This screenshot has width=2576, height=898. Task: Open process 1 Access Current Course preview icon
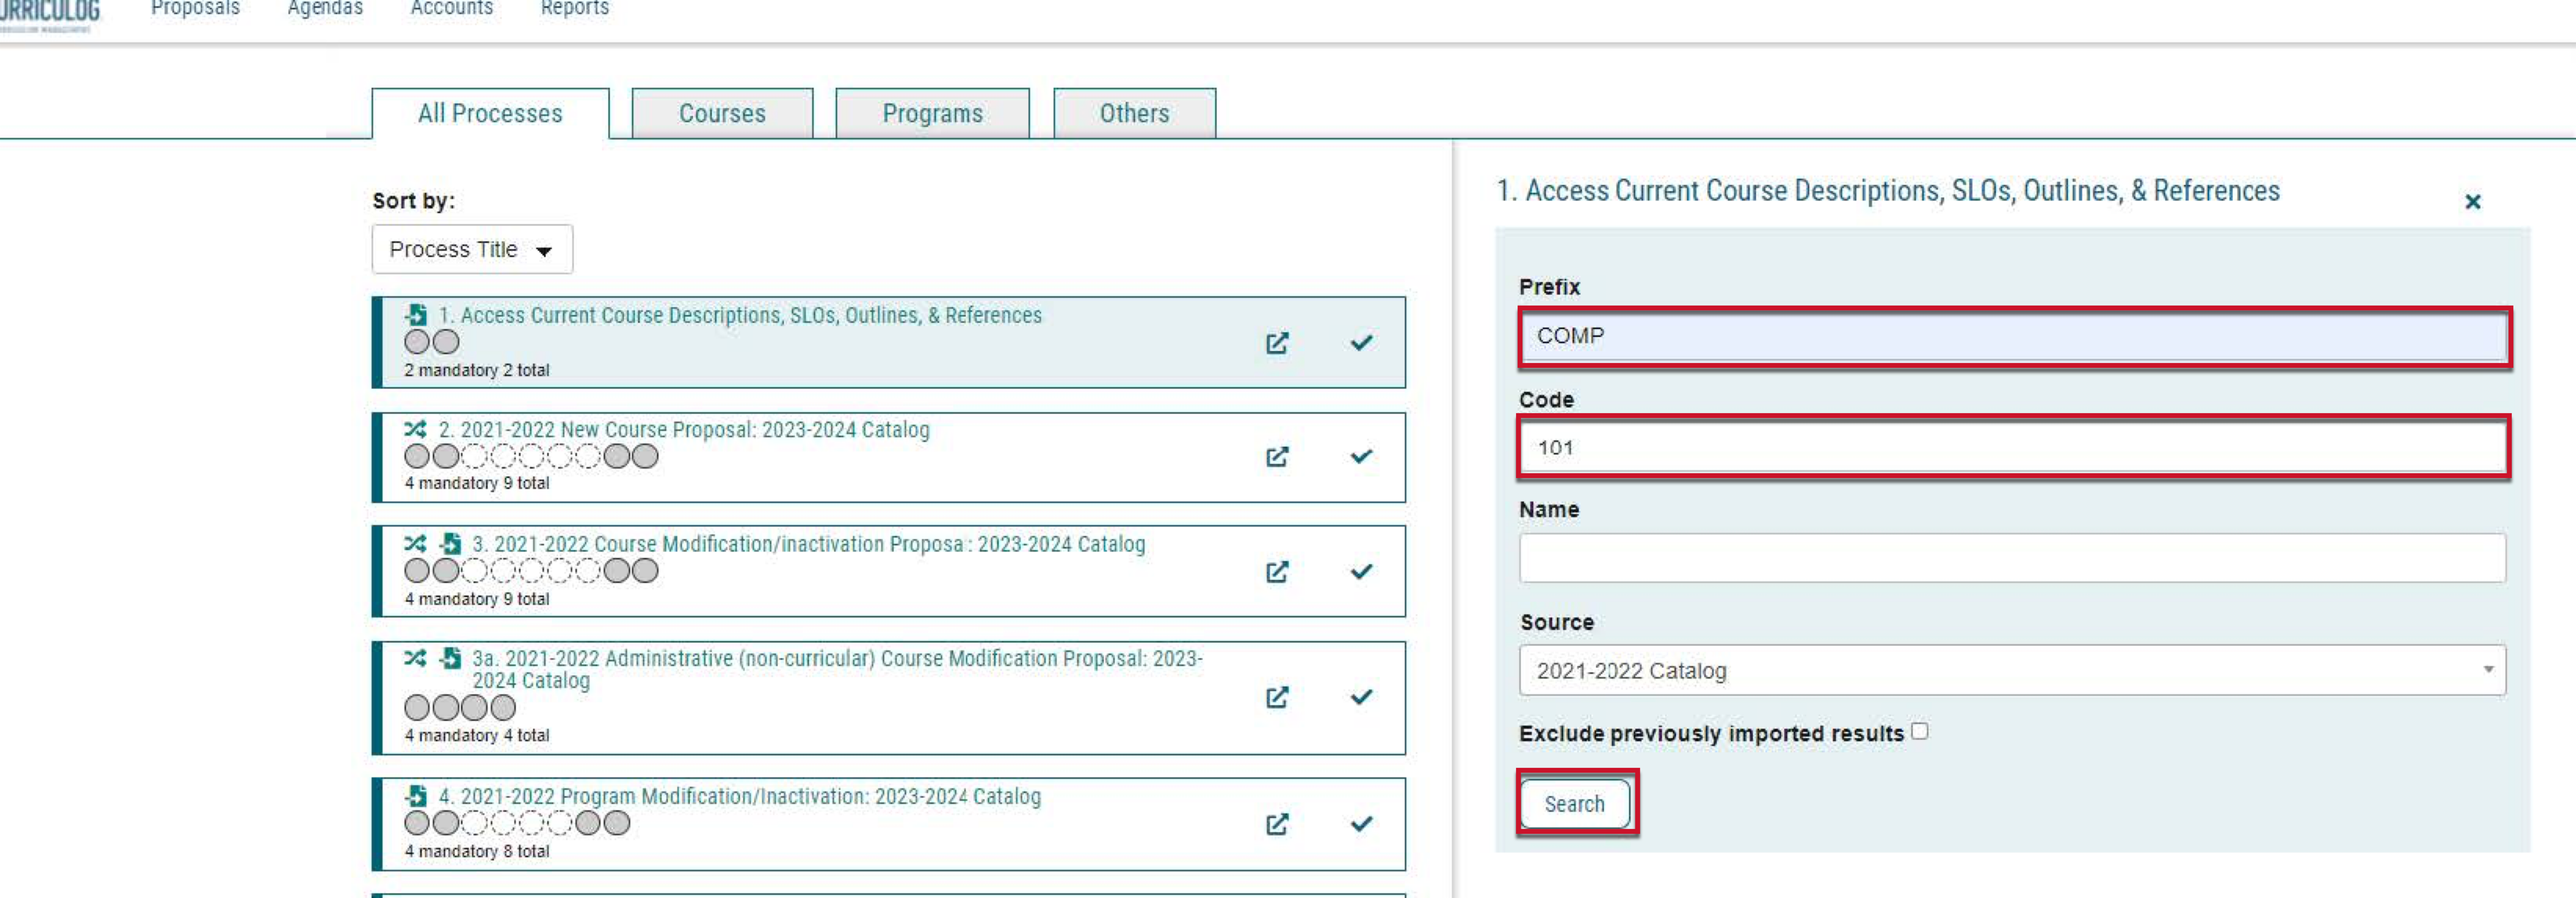[x=1277, y=343]
